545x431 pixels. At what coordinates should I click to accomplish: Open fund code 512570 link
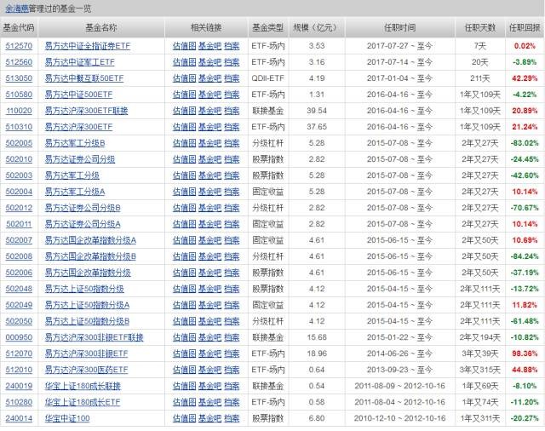19,46
